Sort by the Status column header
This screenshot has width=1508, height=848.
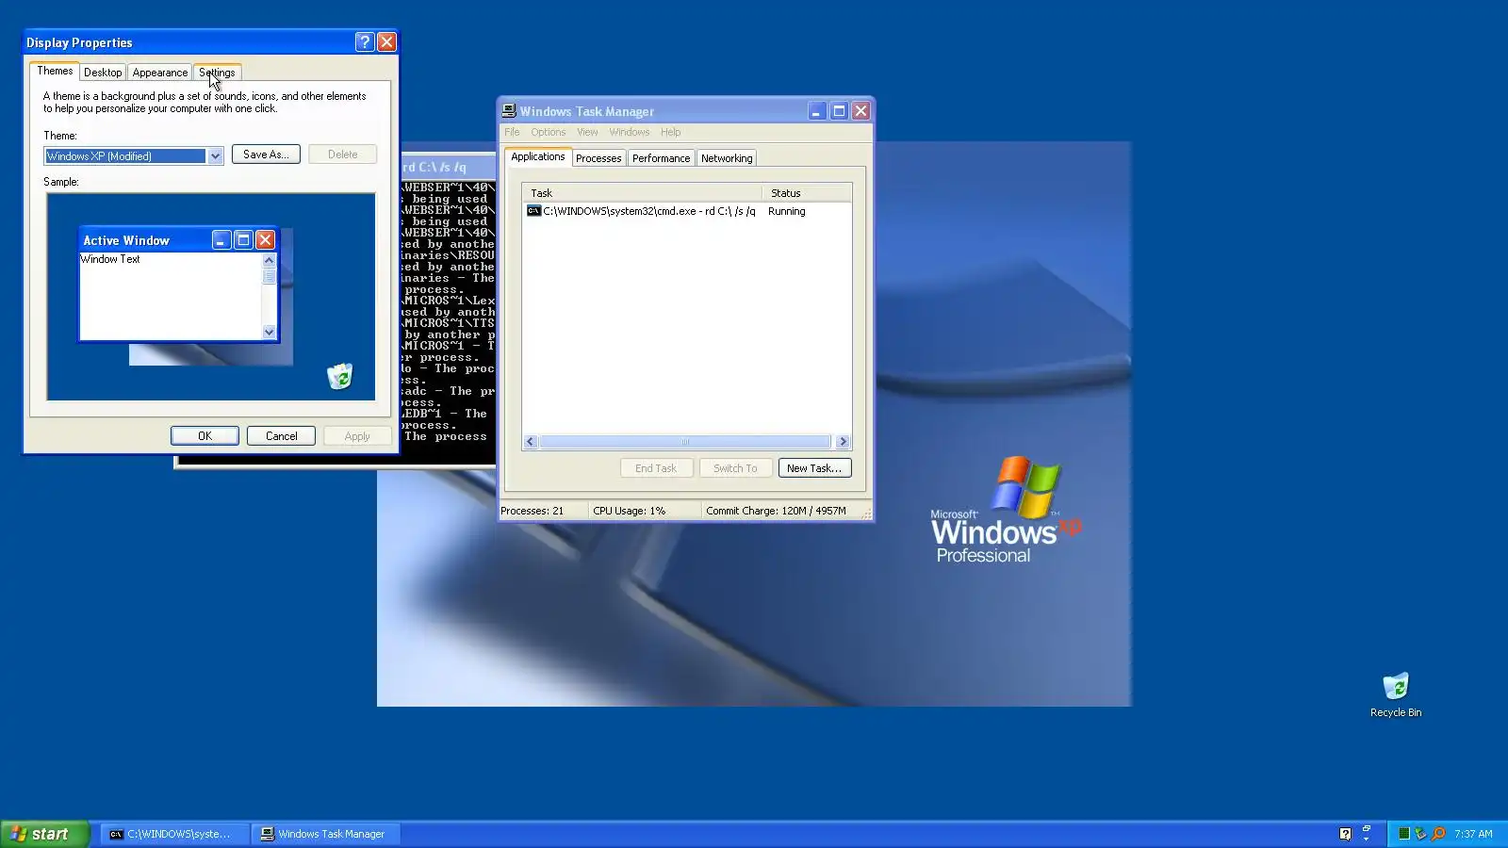(807, 193)
